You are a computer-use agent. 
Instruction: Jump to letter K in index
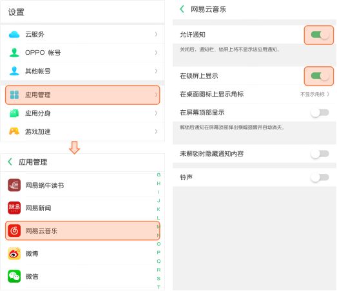point(159,209)
